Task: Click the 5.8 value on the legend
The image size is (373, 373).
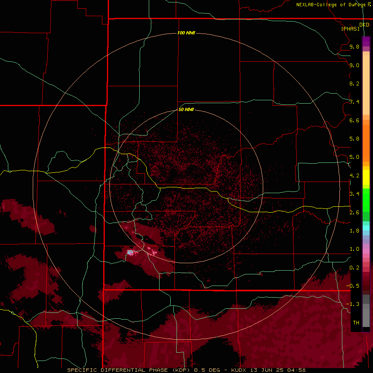Action: click(x=354, y=139)
